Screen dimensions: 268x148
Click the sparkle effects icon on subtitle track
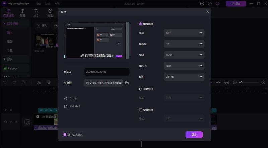[6, 110]
